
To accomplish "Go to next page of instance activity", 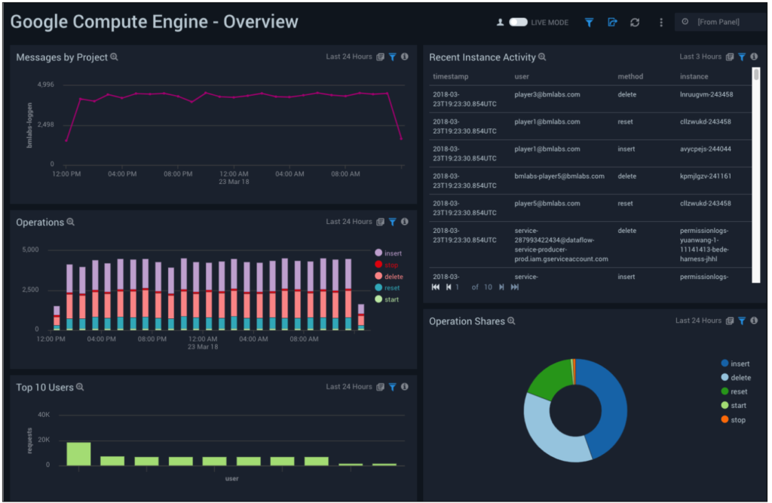I will pyautogui.click(x=501, y=287).
